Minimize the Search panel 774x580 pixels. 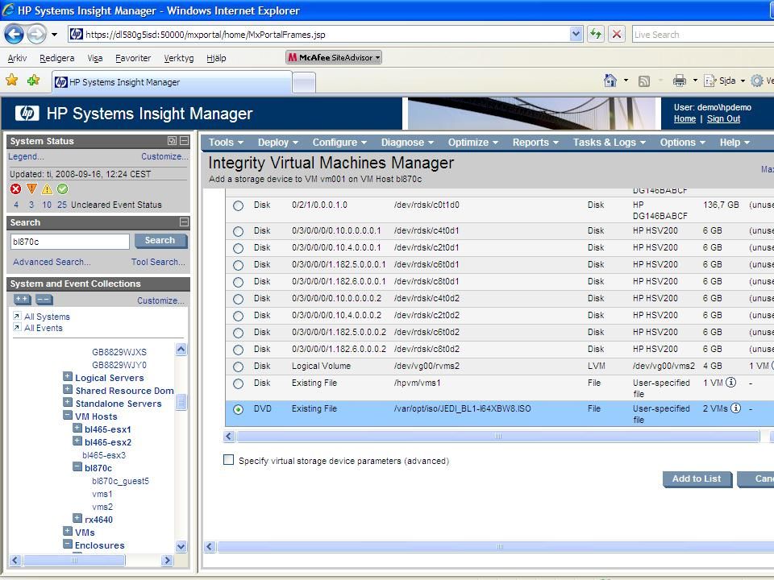184,222
